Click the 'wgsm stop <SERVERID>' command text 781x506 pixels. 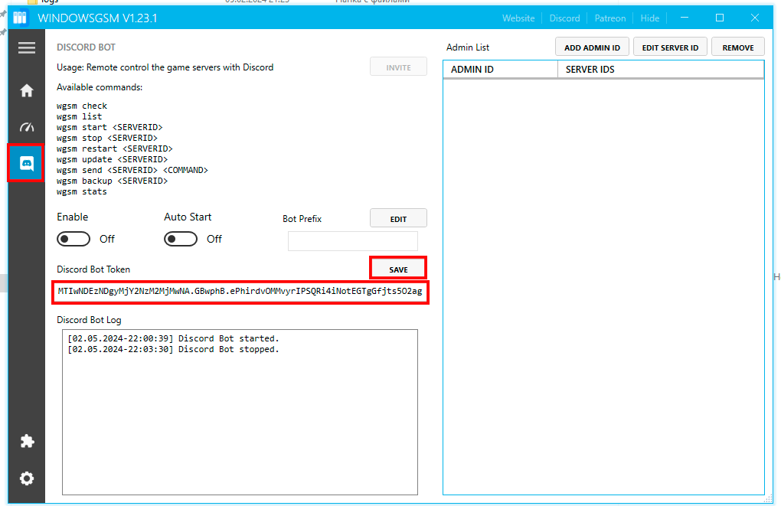[x=107, y=138]
